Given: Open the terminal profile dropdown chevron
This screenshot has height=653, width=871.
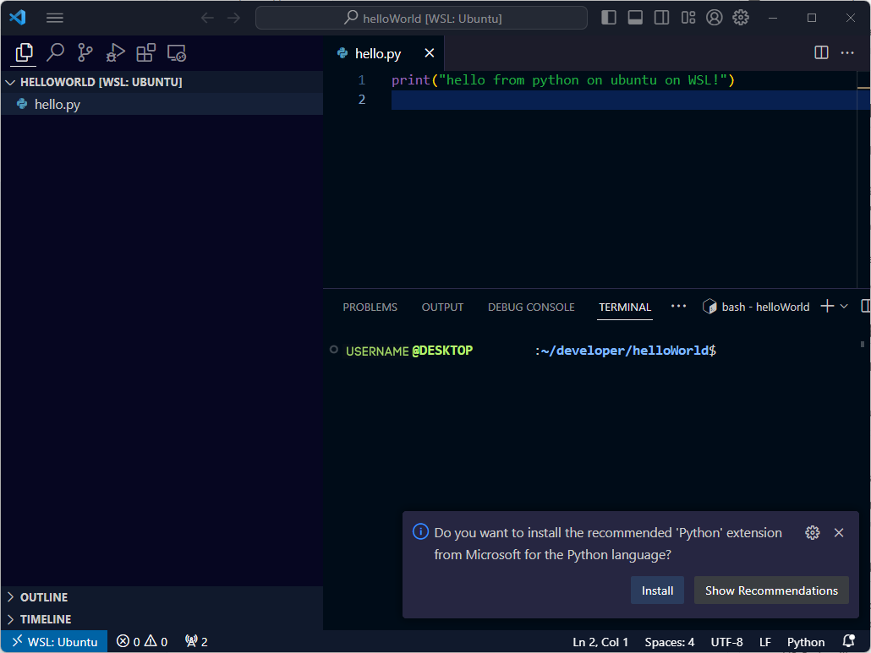Looking at the screenshot, I should tap(844, 306).
